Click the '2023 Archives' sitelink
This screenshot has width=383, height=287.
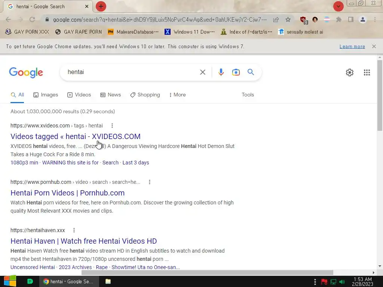click(x=75, y=267)
